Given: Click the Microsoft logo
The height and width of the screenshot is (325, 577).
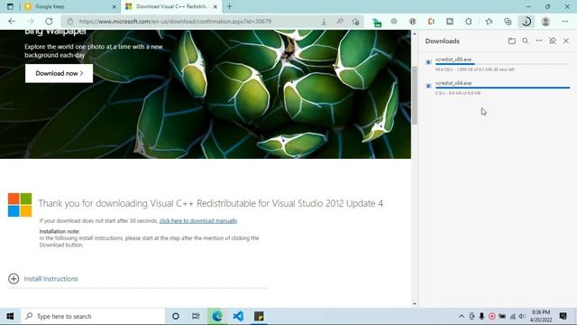Looking at the screenshot, I should (20, 205).
